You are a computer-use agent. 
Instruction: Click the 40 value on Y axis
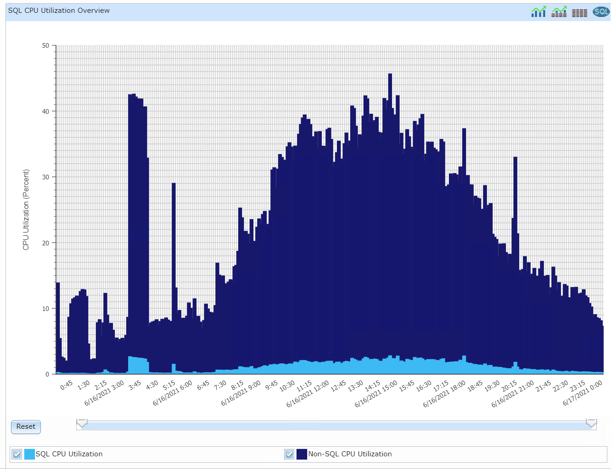[x=45, y=111]
